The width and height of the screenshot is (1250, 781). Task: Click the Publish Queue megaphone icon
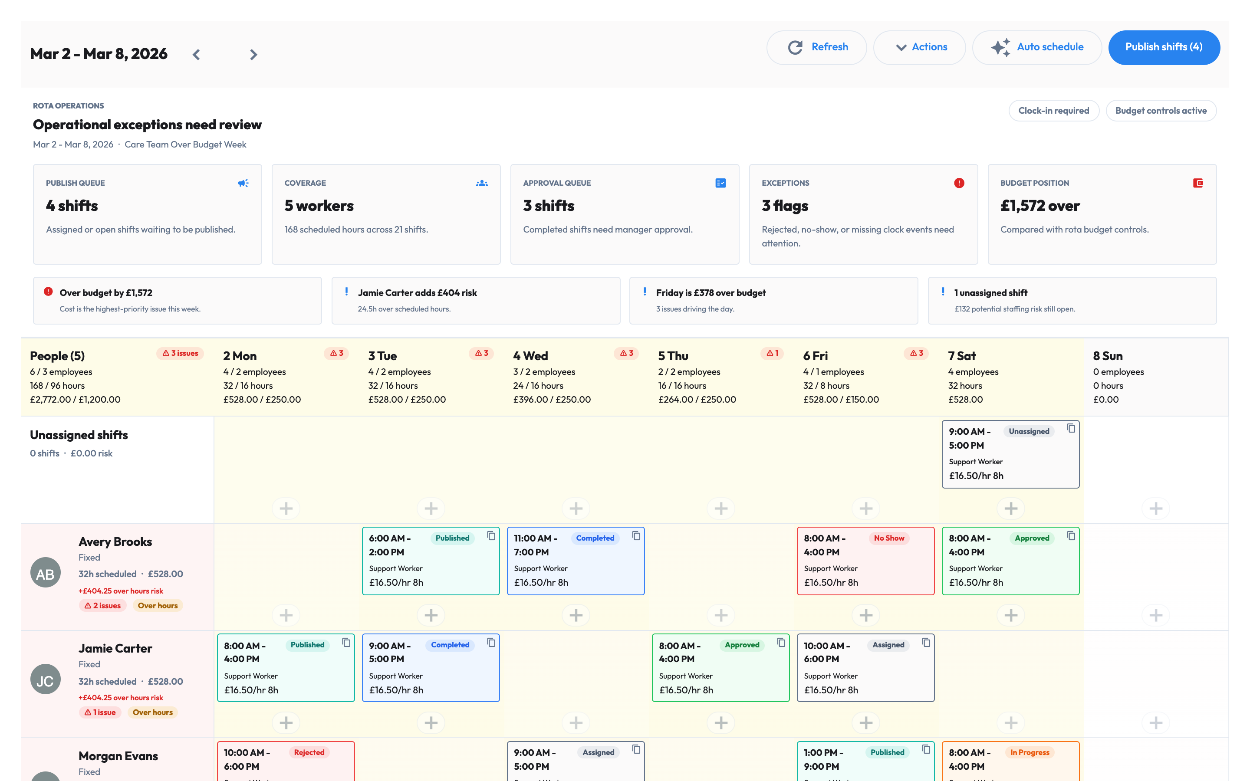(x=243, y=183)
